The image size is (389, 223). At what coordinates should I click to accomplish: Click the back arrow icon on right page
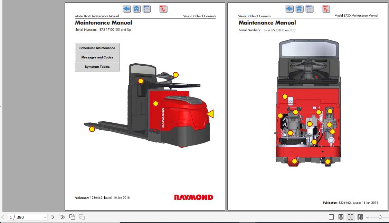[x=289, y=9]
